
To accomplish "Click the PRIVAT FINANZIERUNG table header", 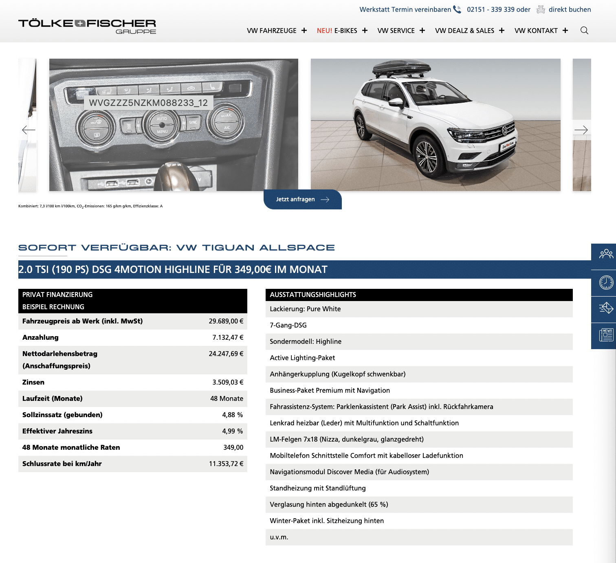I will tap(133, 301).
